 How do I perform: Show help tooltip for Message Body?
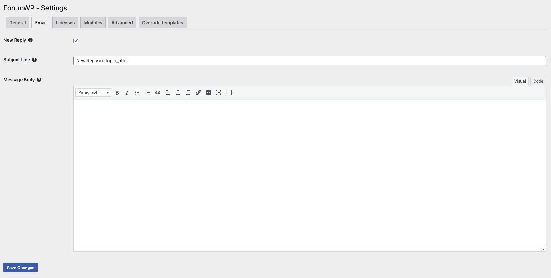point(39,80)
